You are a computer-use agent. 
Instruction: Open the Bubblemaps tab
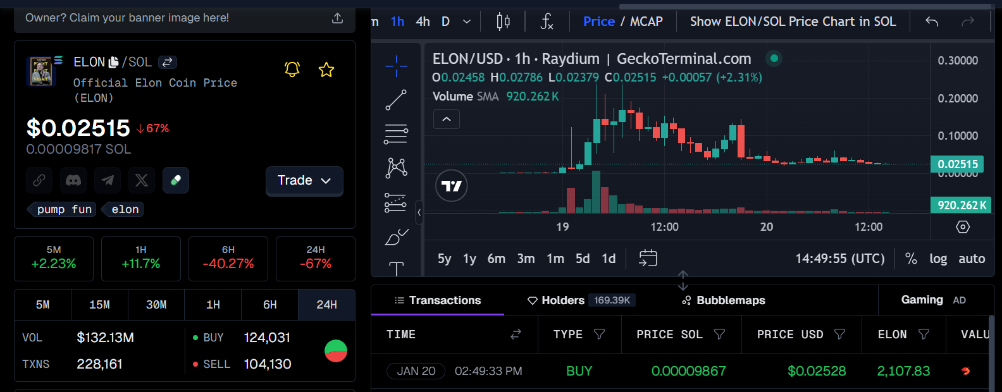point(724,300)
